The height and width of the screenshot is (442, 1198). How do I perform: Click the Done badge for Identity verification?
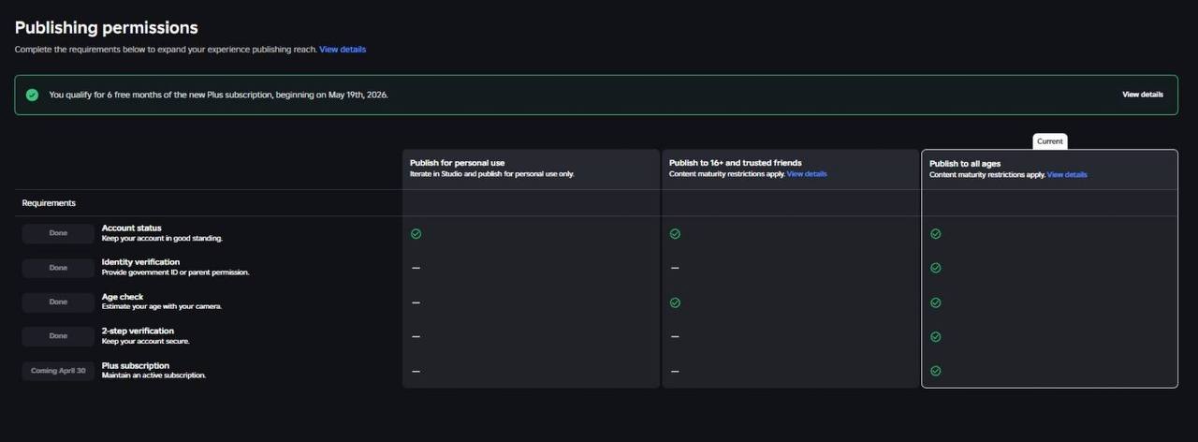tap(58, 268)
